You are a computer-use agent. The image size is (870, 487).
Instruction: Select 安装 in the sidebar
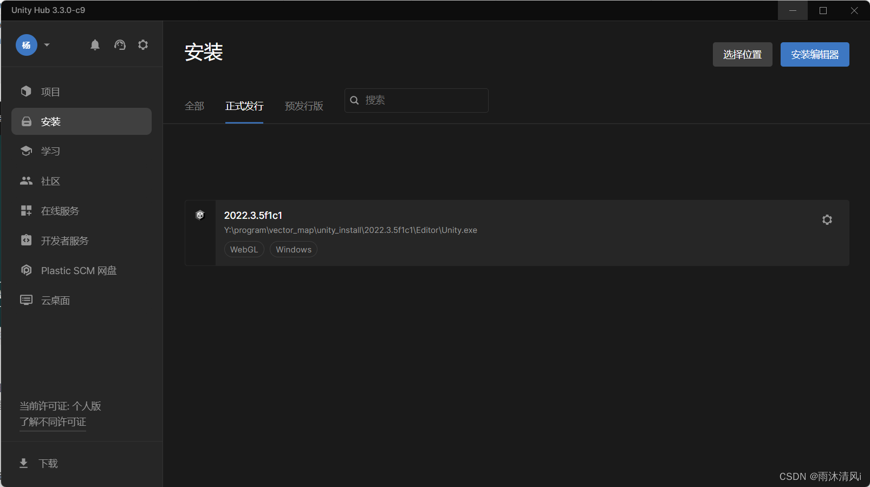tap(81, 121)
